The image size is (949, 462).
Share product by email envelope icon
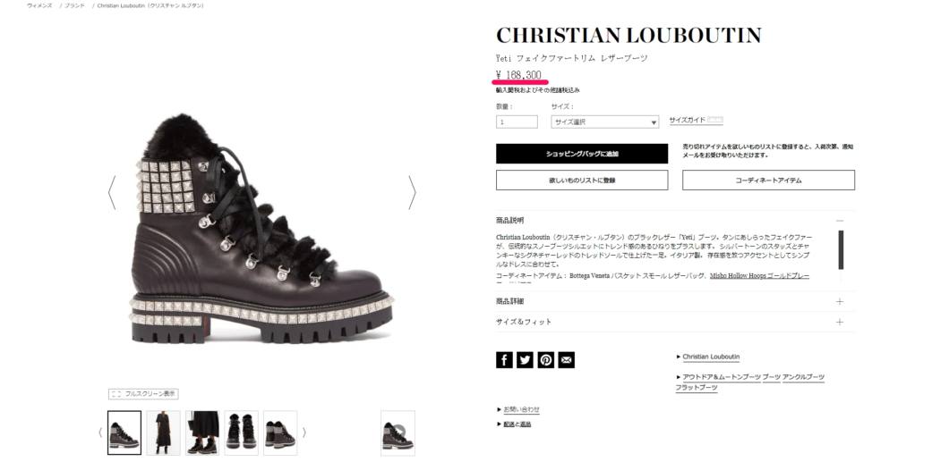point(567,360)
